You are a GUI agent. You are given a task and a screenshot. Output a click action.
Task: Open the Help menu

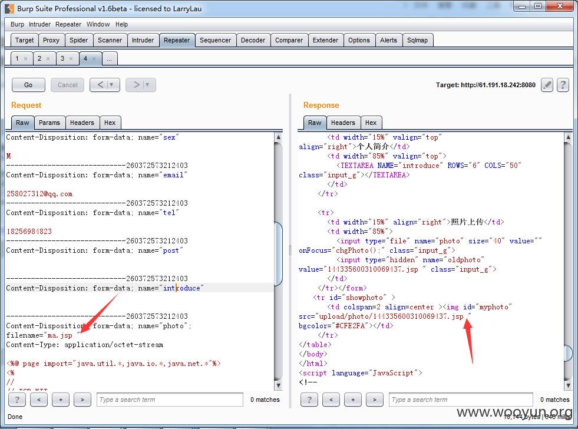pyautogui.click(x=121, y=24)
